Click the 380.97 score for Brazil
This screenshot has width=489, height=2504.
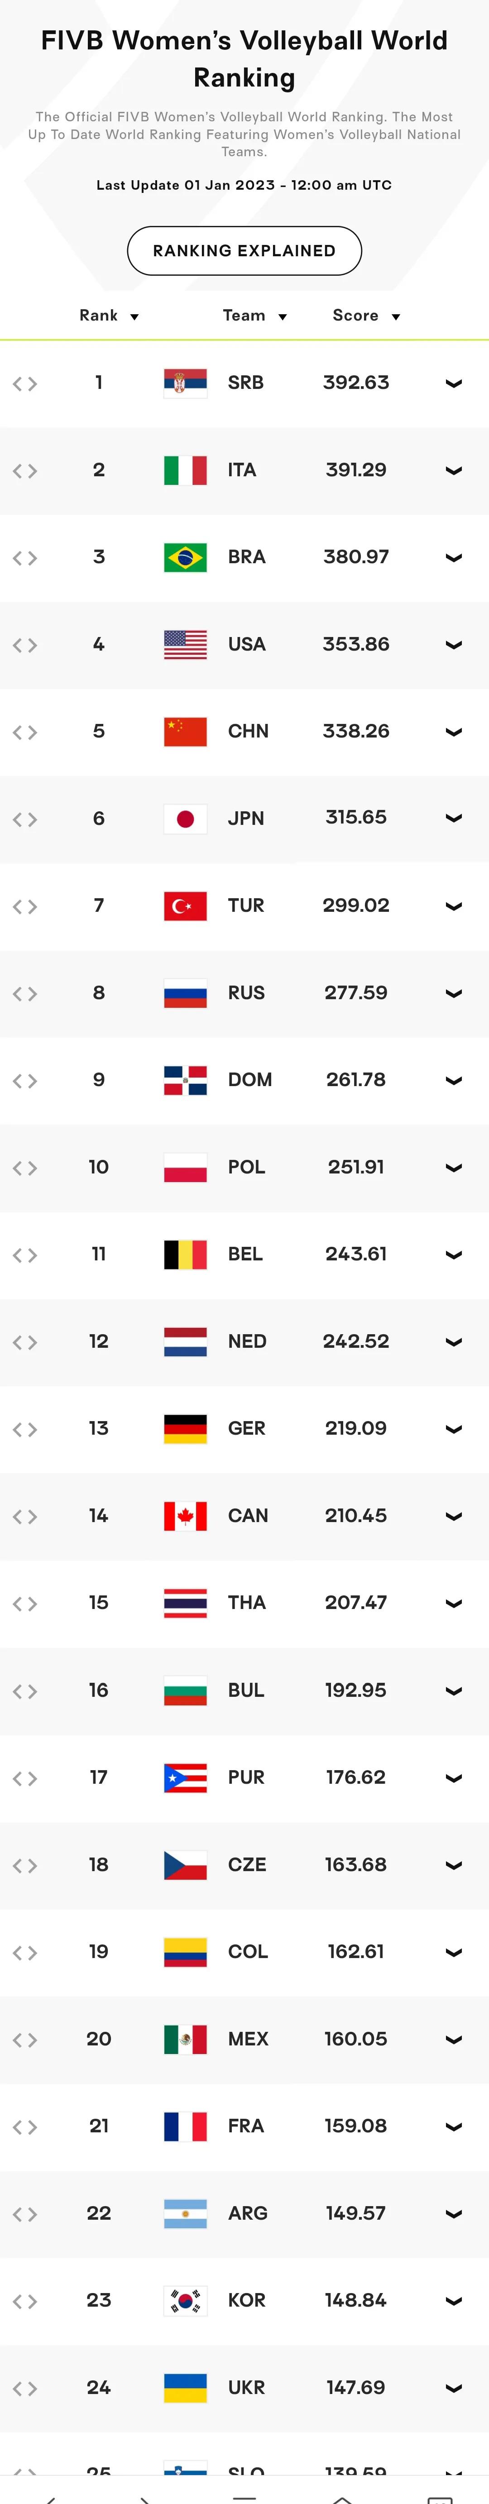tap(356, 557)
